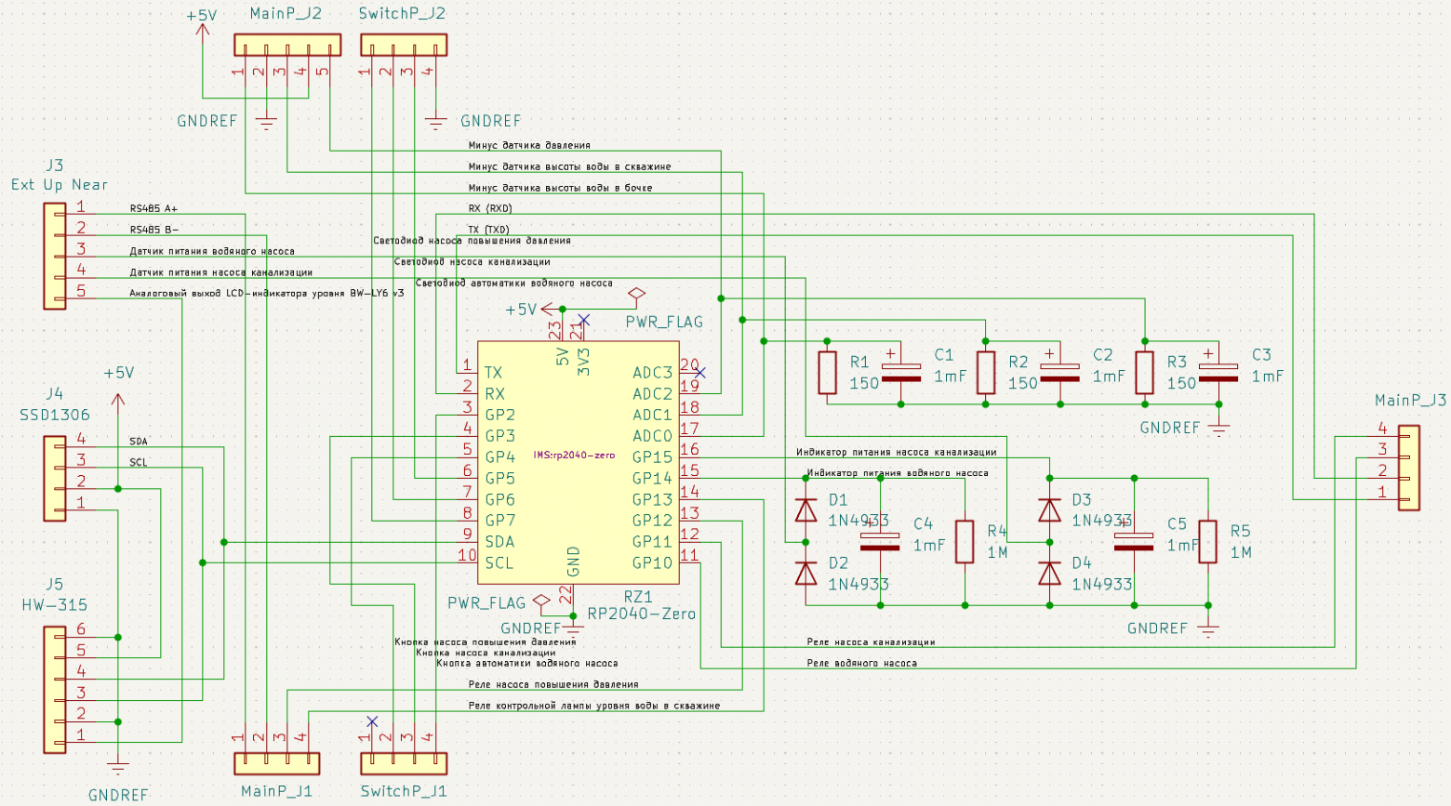
Task: Select capacitor C1 symbol
Action: point(900,372)
